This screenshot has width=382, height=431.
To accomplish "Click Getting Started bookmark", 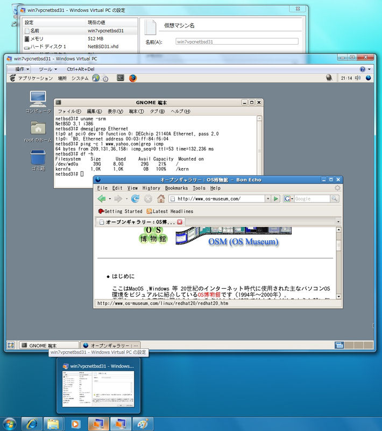I will pyautogui.click(x=120, y=211).
